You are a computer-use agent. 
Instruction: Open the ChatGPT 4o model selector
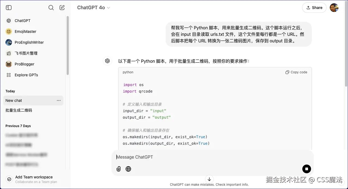pyautogui.click(x=94, y=8)
